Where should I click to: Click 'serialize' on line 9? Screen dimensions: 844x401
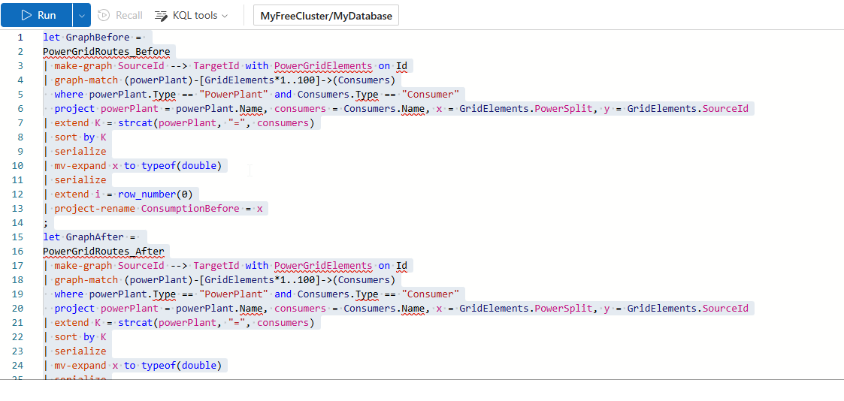pyautogui.click(x=80, y=152)
